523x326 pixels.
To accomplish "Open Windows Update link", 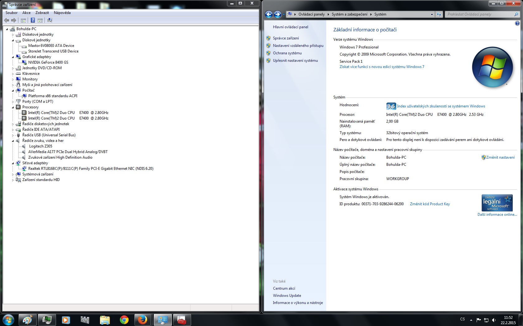I will click(287, 296).
